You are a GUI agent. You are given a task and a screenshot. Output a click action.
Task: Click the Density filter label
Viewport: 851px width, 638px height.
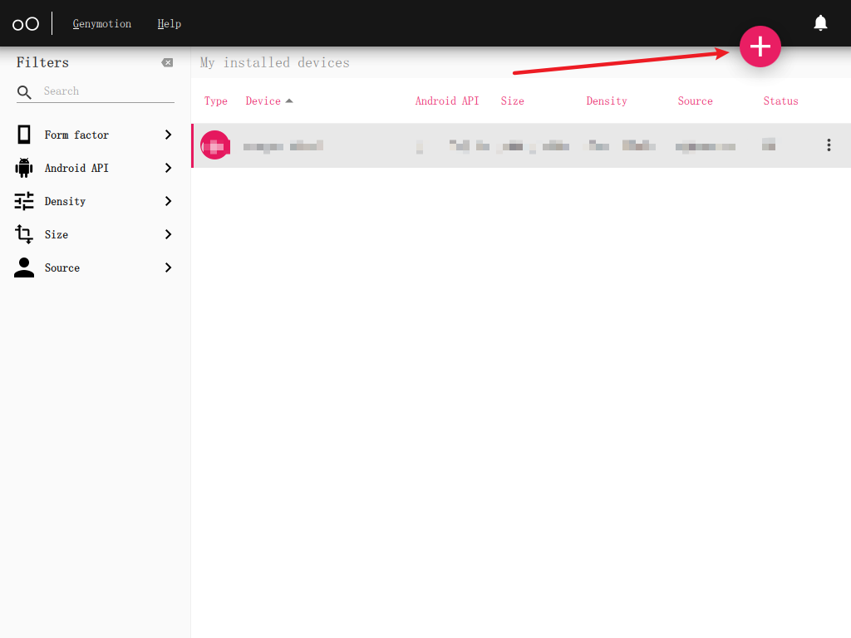[65, 201]
